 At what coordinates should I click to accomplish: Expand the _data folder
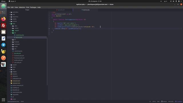pyautogui.click(x=16, y=26)
